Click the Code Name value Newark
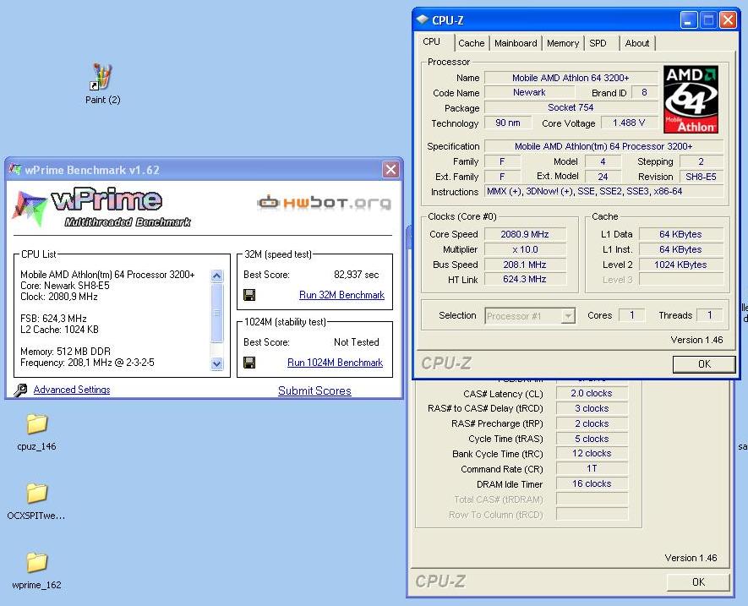The height and width of the screenshot is (606, 748). pos(529,93)
